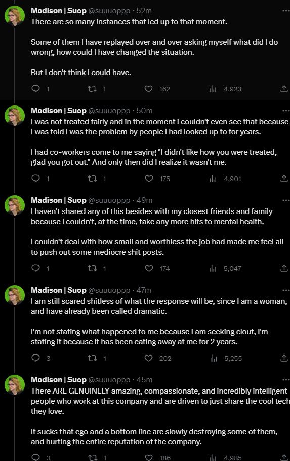This screenshot has width=290, height=461.
Task: Open the 45m timestamp link
Action: pyautogui.click(x=144, y=380)
